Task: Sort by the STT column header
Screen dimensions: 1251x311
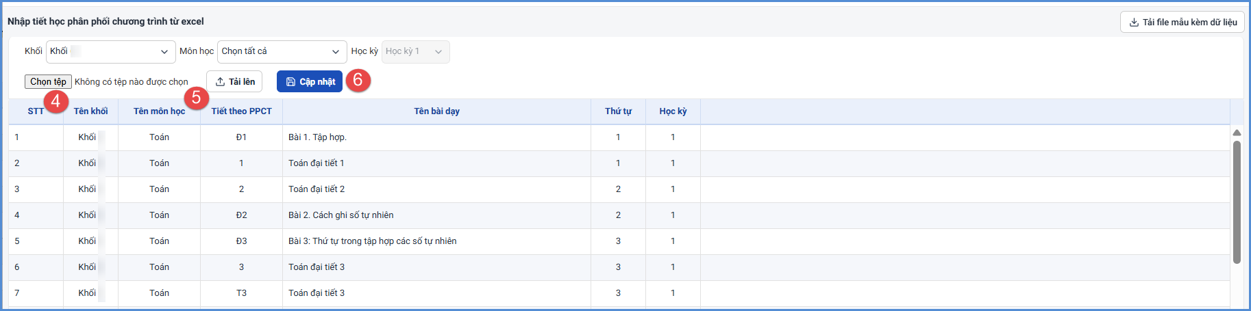Action: tap(36, 111)
